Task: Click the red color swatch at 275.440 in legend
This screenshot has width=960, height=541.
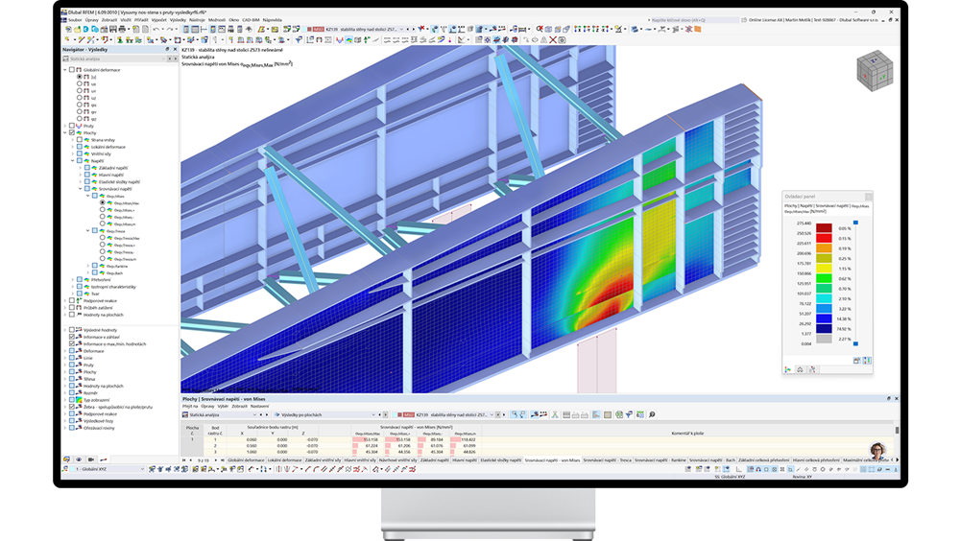Action: [824, 228]
